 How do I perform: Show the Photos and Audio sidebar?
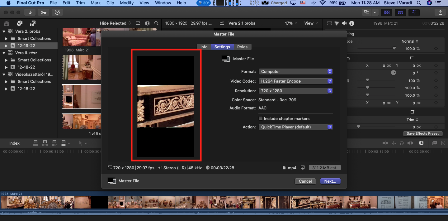pos(20,23)
